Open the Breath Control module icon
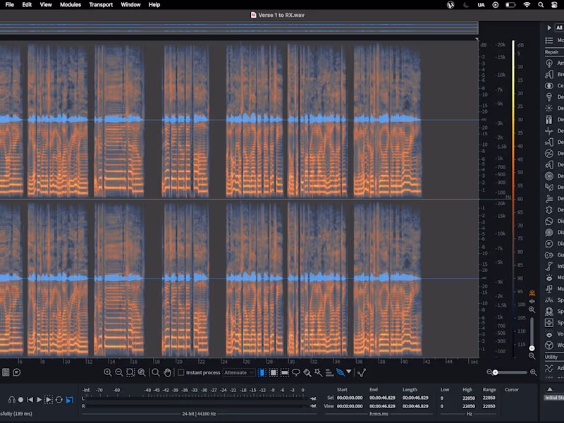 coord(549,74)
